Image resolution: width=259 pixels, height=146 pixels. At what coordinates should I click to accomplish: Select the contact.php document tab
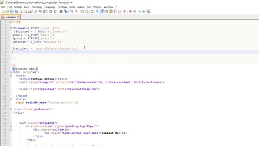pos(10,17)
